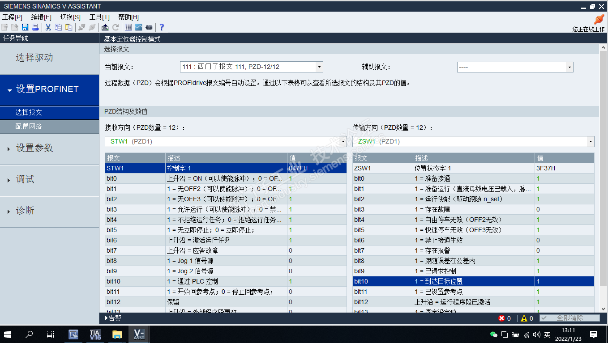Click the new project toolbar icon
The image size is (608, 343).
5,27
